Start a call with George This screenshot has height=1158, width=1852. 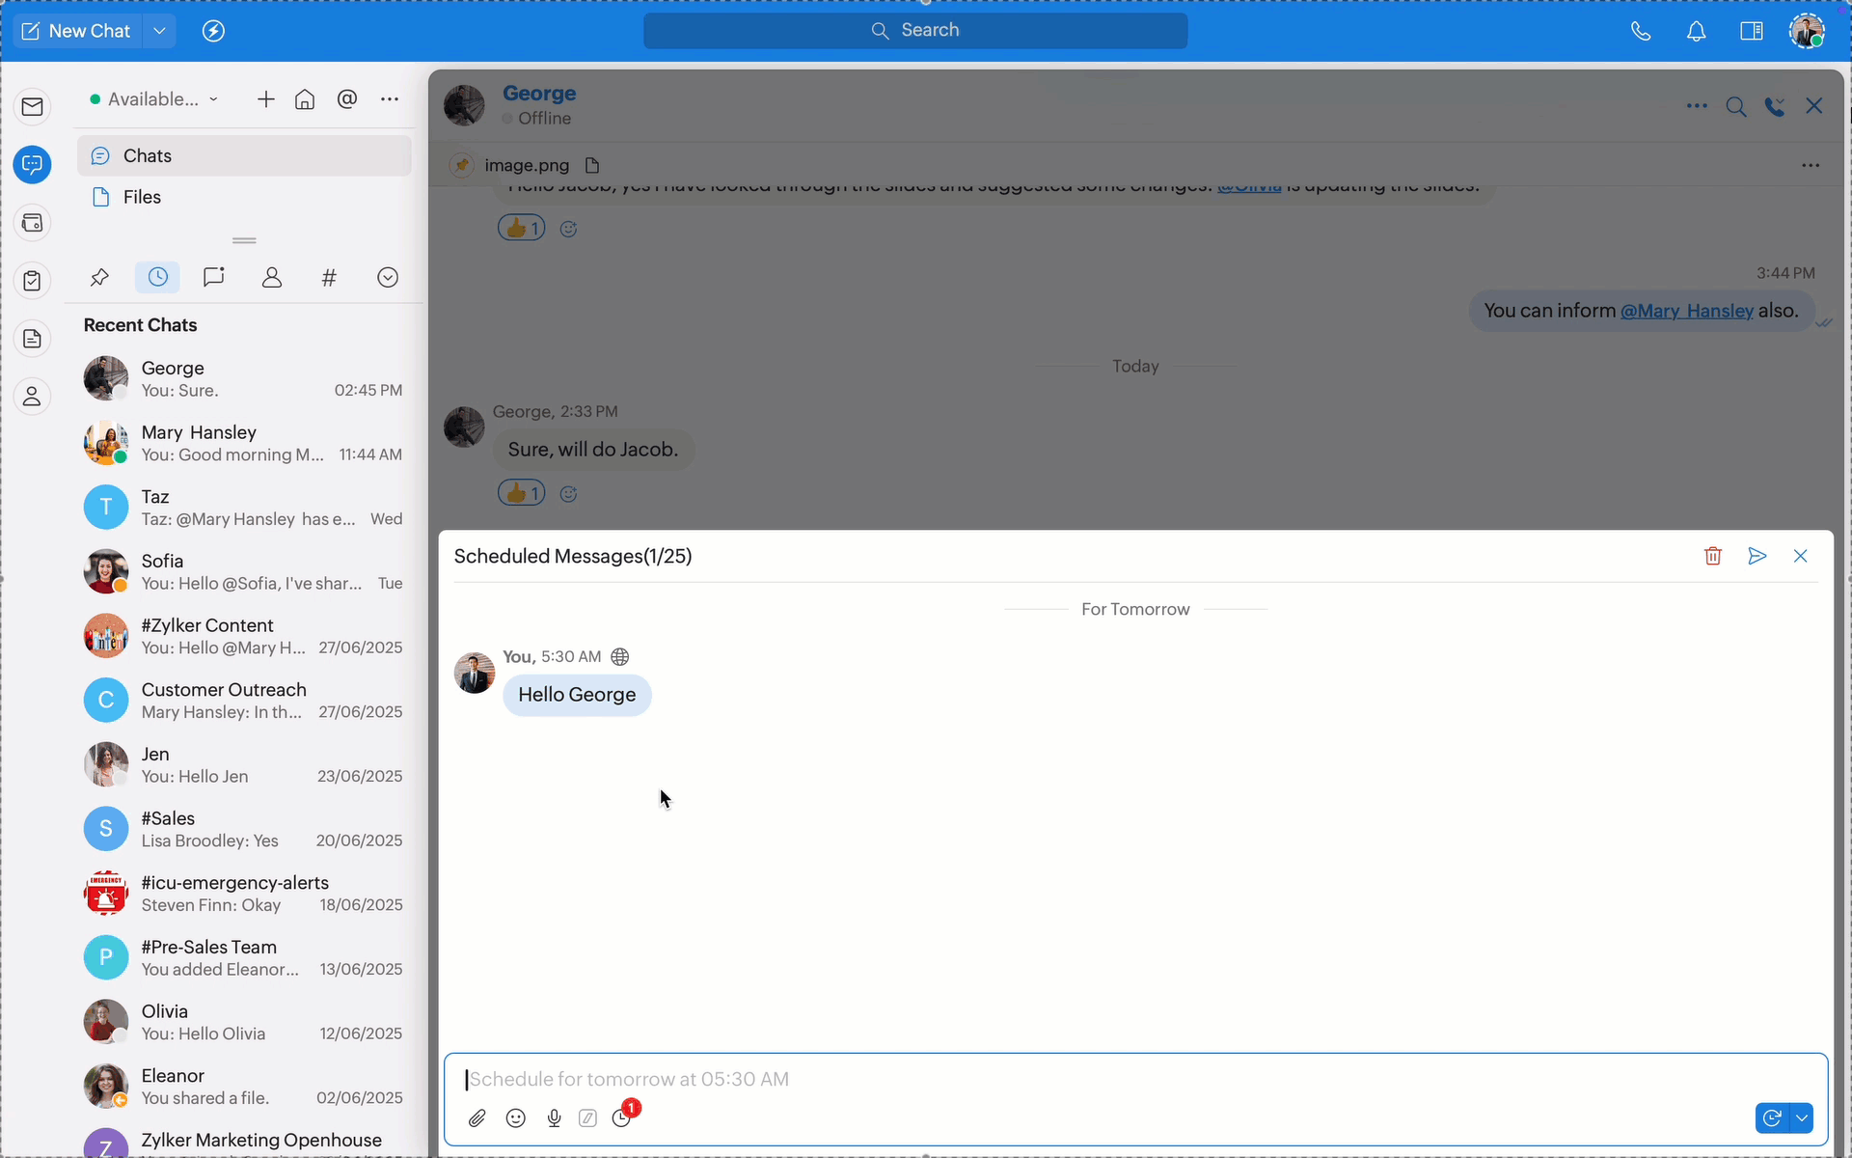(1774, 106)
